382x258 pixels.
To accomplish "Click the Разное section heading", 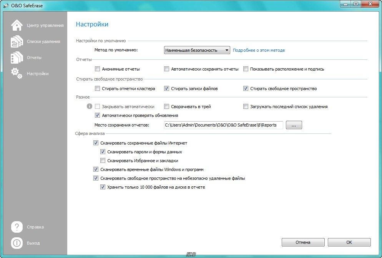I will click(83, 97).
